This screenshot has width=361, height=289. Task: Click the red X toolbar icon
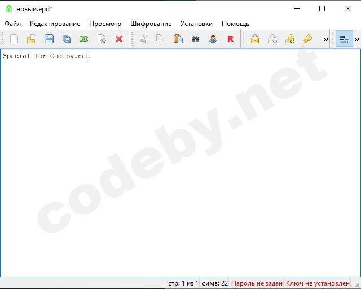coord(119,39)
